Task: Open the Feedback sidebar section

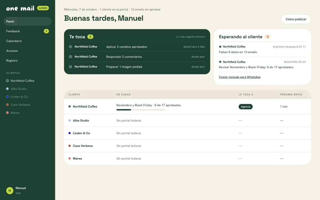Action: coord(27,31)
